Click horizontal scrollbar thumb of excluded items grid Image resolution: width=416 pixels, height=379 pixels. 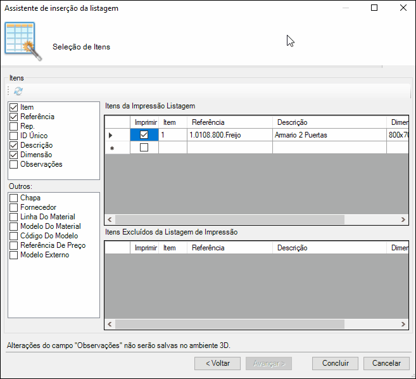tap(230, 324)
